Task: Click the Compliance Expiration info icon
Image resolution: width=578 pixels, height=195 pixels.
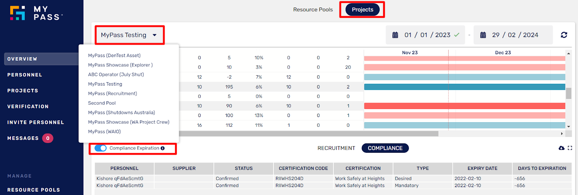Action: pos(163,148)
